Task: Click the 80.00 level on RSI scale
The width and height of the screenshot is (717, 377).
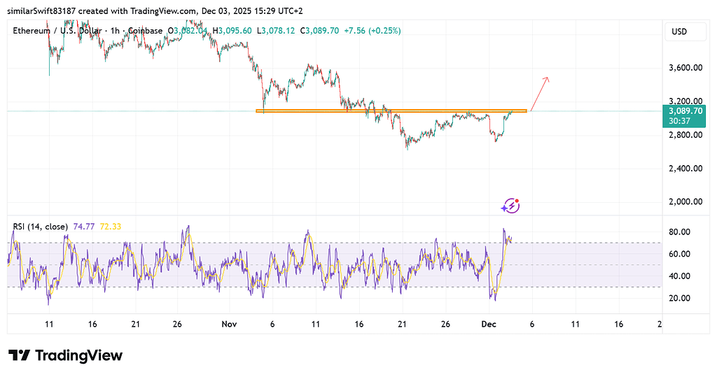Action: point(681,232)
